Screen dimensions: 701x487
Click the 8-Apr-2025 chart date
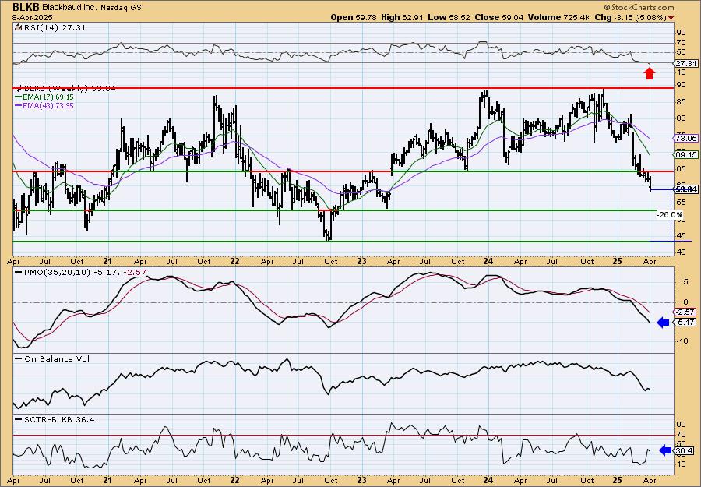[32, 17]
